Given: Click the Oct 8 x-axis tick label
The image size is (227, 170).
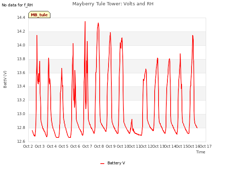Looking at the screenshot, I should pos(99,146).
